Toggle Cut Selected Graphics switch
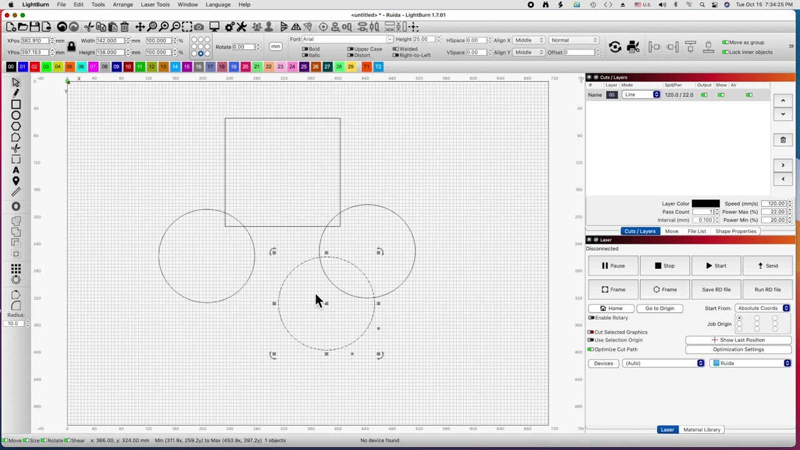This screenshot has height=450, width=800. pos(591,332)
